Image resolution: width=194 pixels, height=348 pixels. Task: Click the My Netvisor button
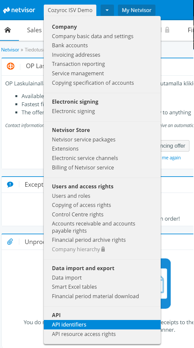(137, 10)
